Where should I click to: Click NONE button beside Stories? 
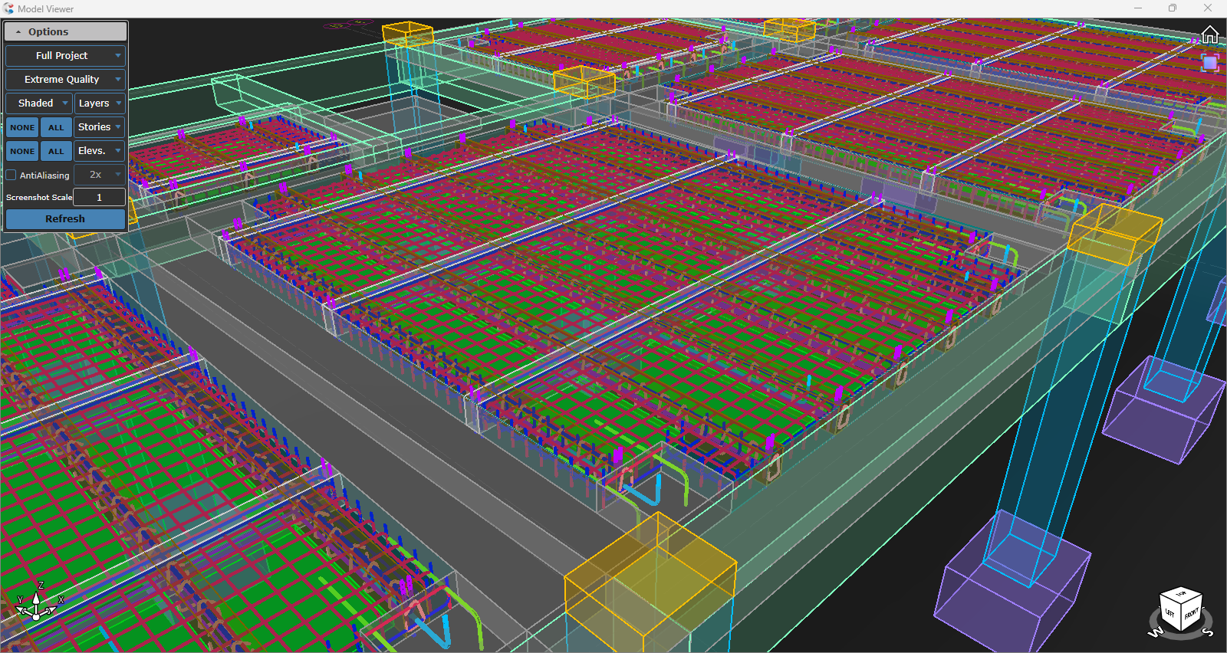pyautogui.click(x=22, y=127)
